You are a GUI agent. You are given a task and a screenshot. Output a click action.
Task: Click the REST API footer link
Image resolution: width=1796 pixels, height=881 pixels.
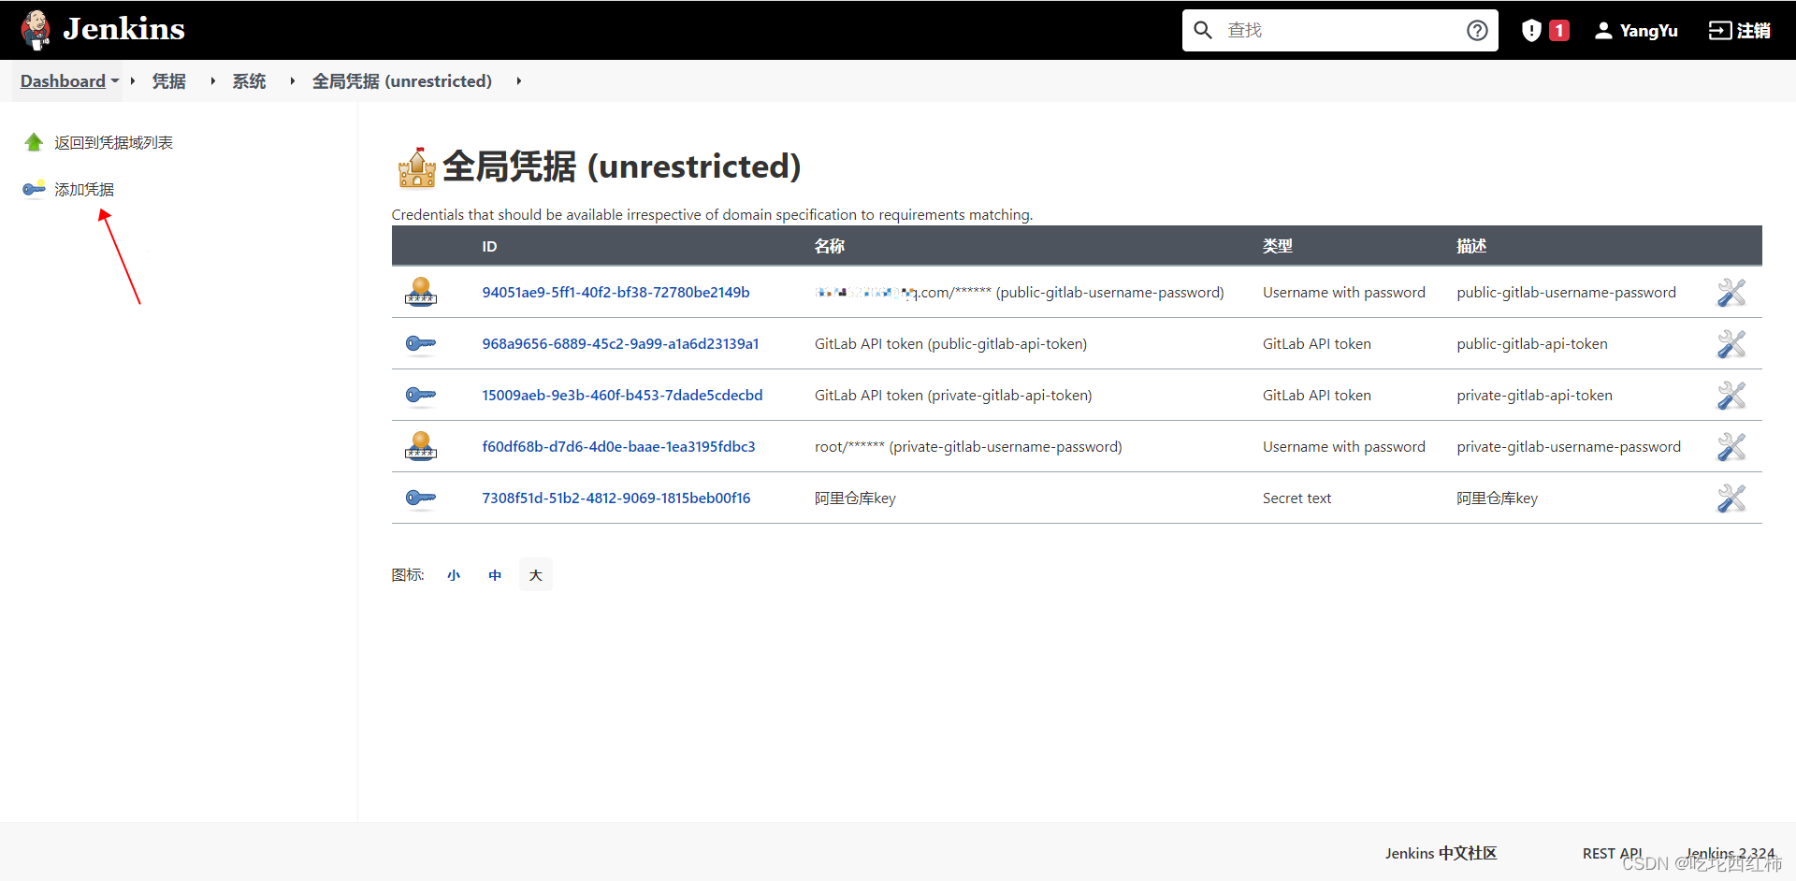tap(1612, 853)
